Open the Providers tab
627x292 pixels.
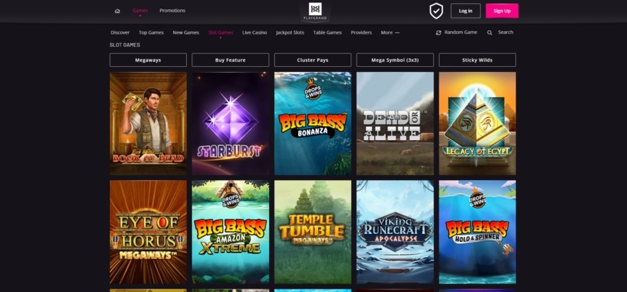pyautogui.click(x=361, y=32)
